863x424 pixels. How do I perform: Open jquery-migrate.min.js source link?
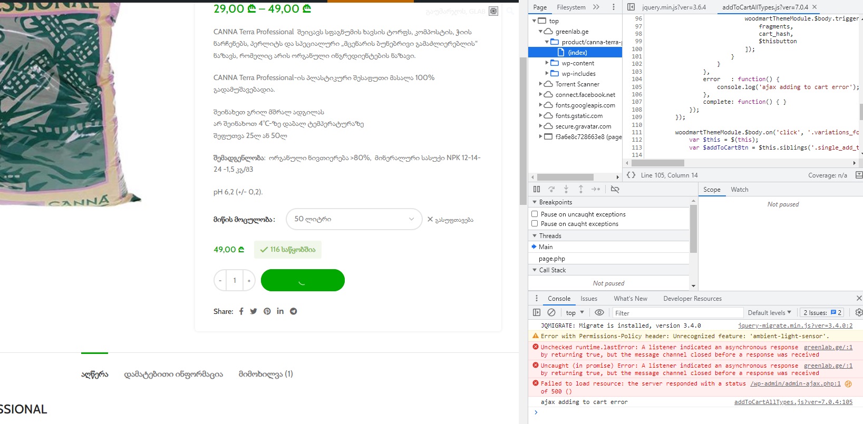click(x=795, y=326)
